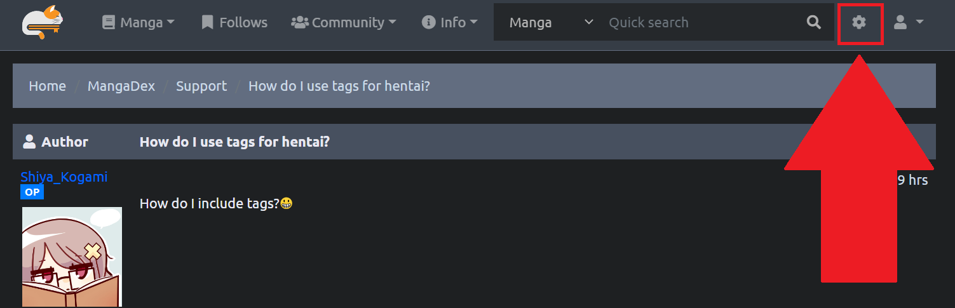Click the MangaDex cat logo
The image size is (955, 308).
click(x=43, y=22)
